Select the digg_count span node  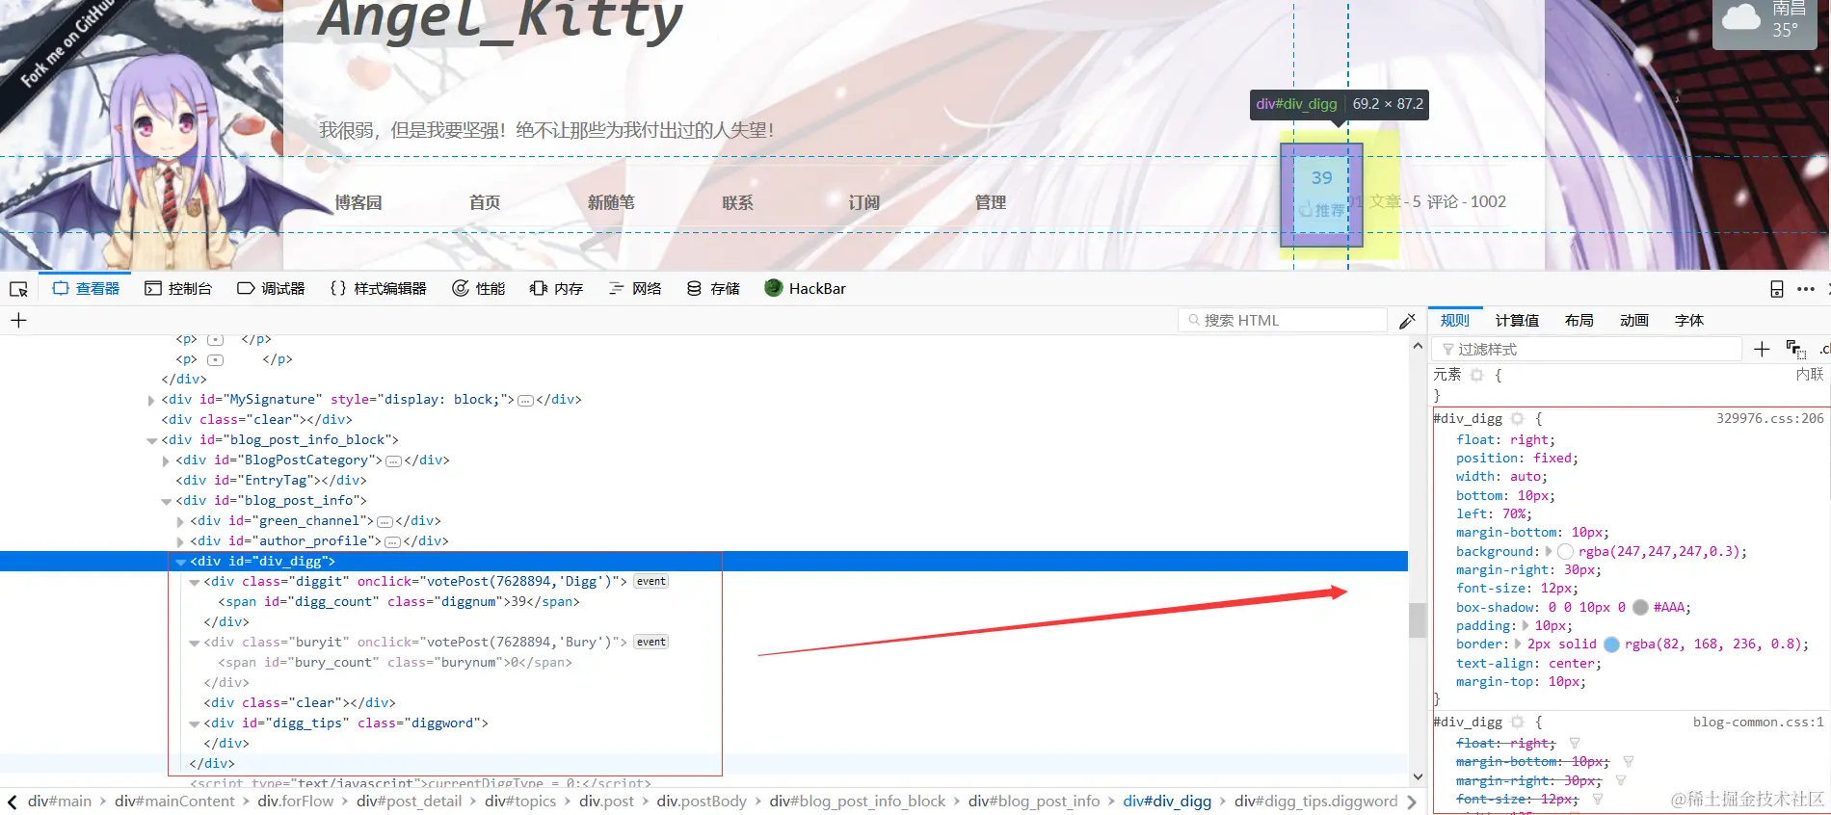[399, 601]
